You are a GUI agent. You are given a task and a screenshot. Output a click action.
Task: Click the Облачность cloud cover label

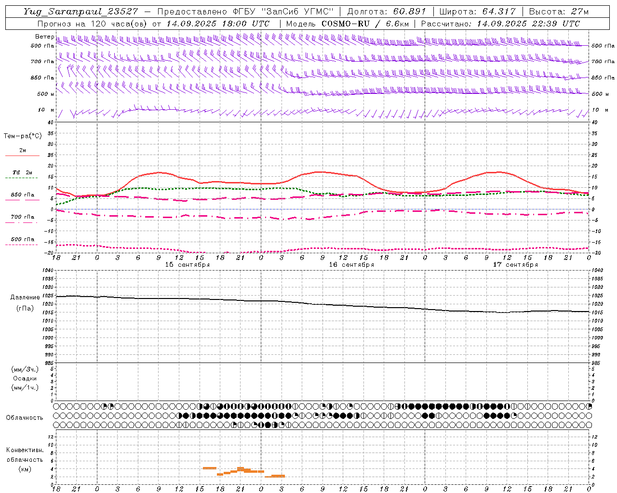click(25, 418)
